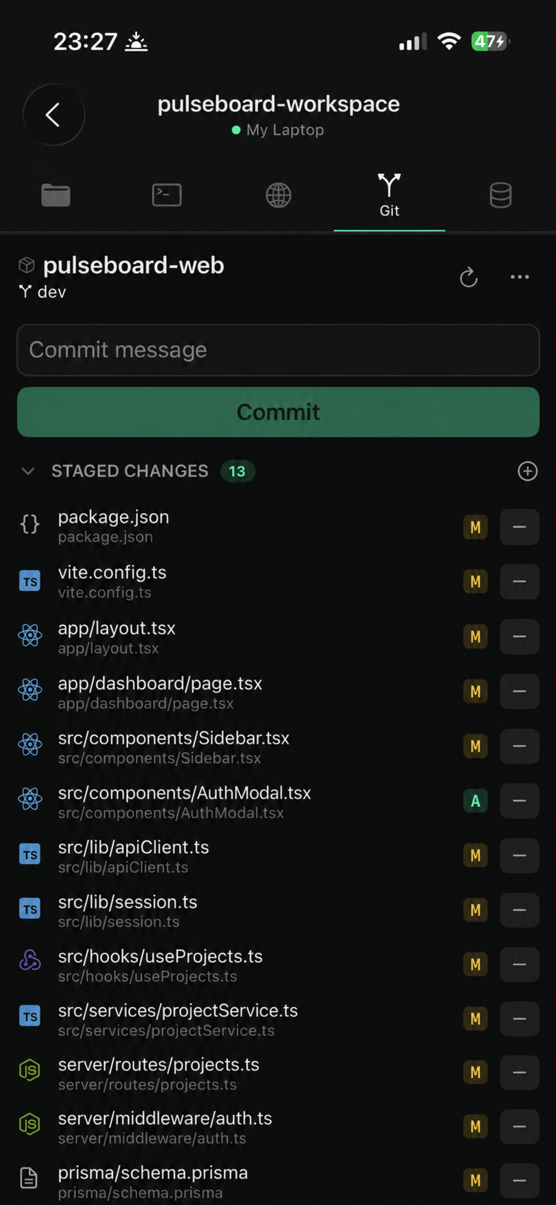Open the Files folder tab
The width and height of the screenshot is (556, 1205).
coord(56,195)
